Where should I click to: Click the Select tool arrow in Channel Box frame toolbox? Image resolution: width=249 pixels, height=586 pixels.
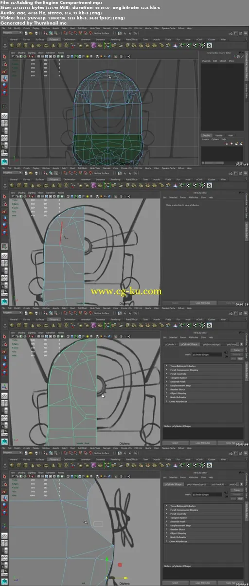click(4, 57)
